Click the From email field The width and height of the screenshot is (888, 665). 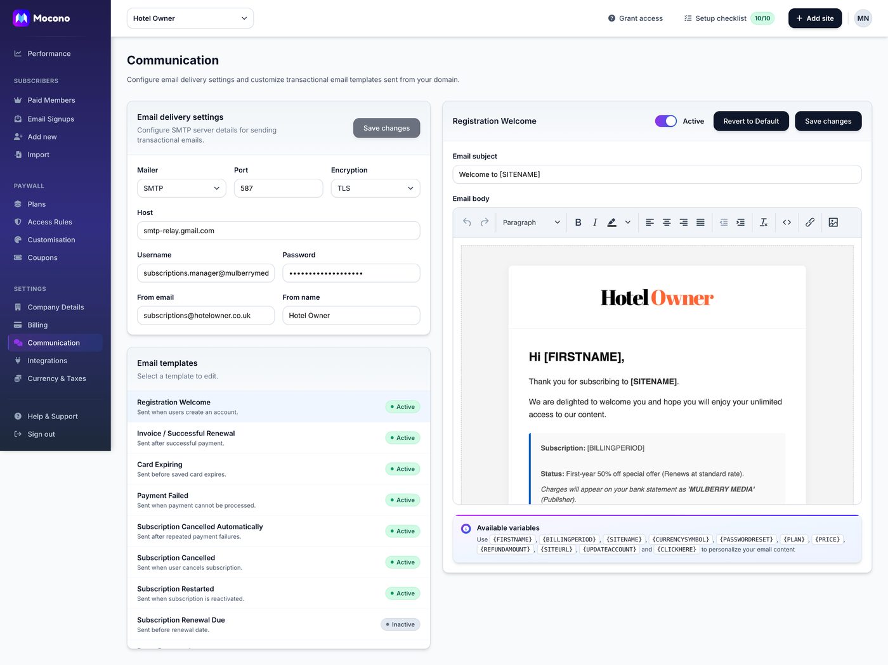pyautogui.click(x=206, y=316)
